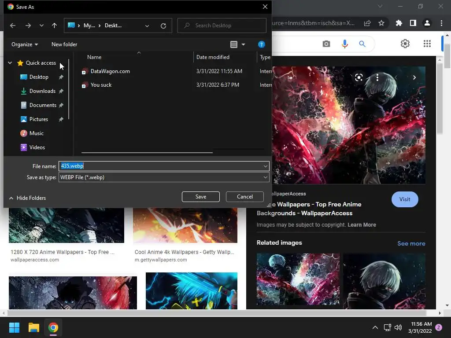Click See more related images link

(411, 243)
